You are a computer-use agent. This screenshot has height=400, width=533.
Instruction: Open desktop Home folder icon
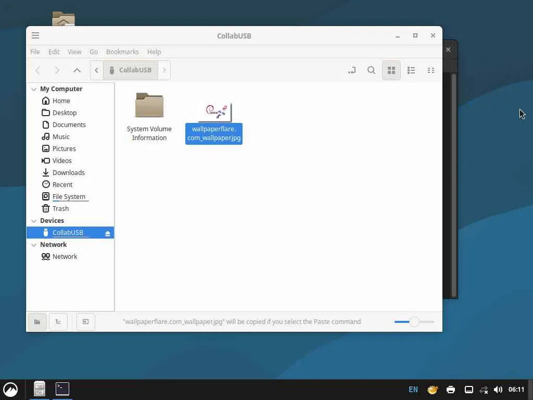pos(64,19)
